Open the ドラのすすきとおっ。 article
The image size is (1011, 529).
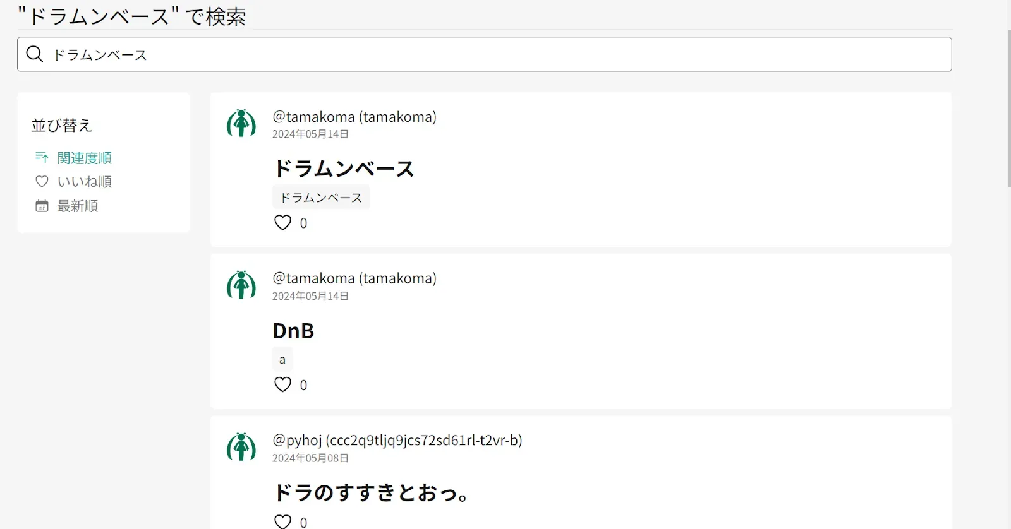pyautogui.click(x=372, y=492)
